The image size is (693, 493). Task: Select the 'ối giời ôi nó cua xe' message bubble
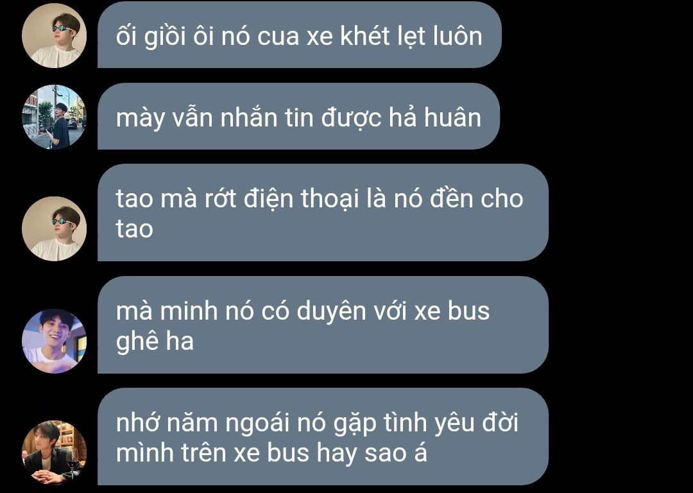point(299,35)
